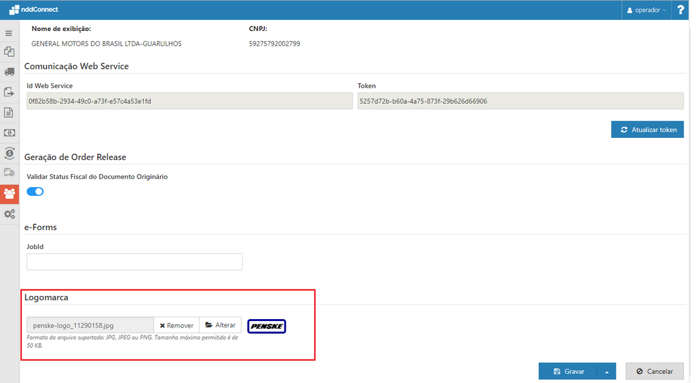697x383 pixels.
Task: Toggle Validar Status Fiscal do Documento switch
Action: coord(35,191)
